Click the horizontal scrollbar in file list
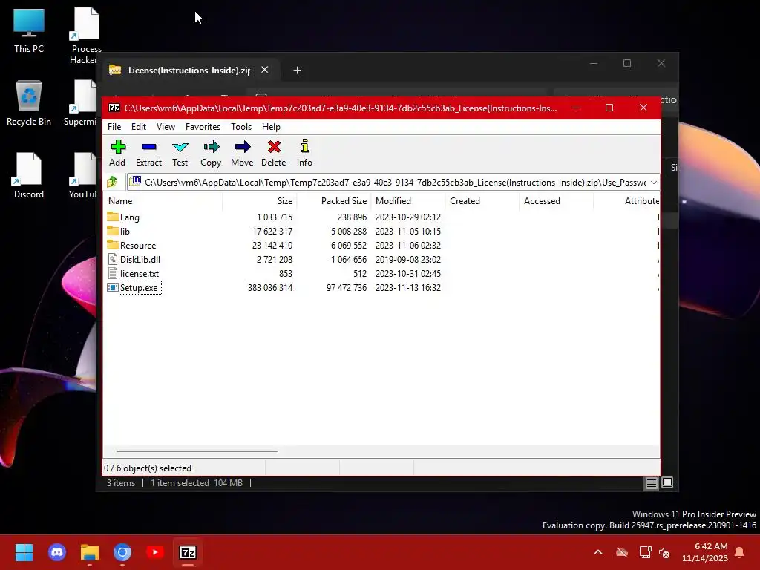The height and width of the screenshot is (570, 760). pyautogui.click(x=197, y=451)
